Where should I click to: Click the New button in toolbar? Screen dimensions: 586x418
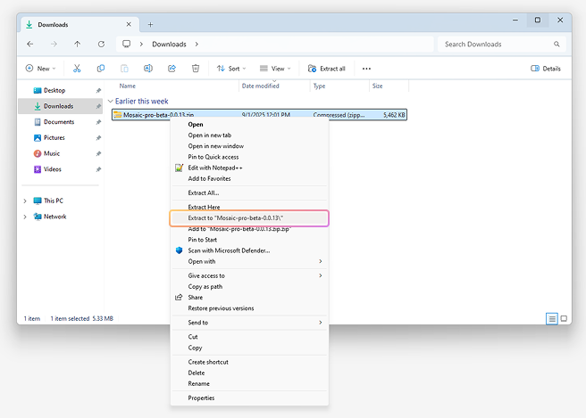[x=40, y=69]
